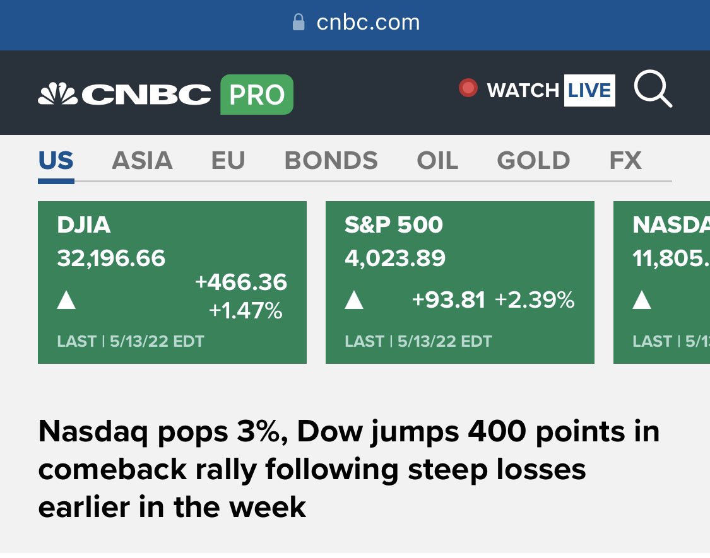Open the green PRO badge
The width and height of the screenshot is (710, 558).
click(x=257, y=94)
